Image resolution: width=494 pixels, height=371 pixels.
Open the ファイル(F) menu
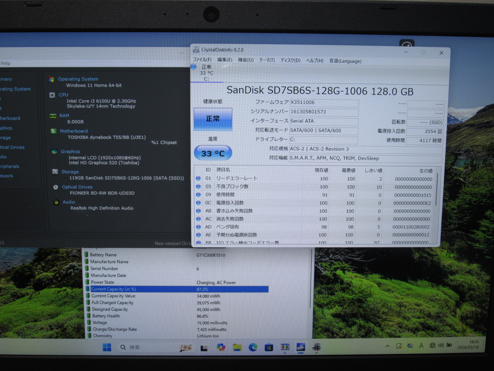pos(202,60)
